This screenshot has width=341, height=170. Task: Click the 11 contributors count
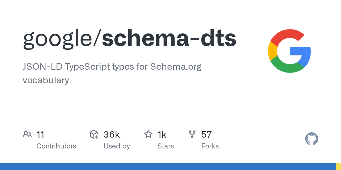click(40, 135)
